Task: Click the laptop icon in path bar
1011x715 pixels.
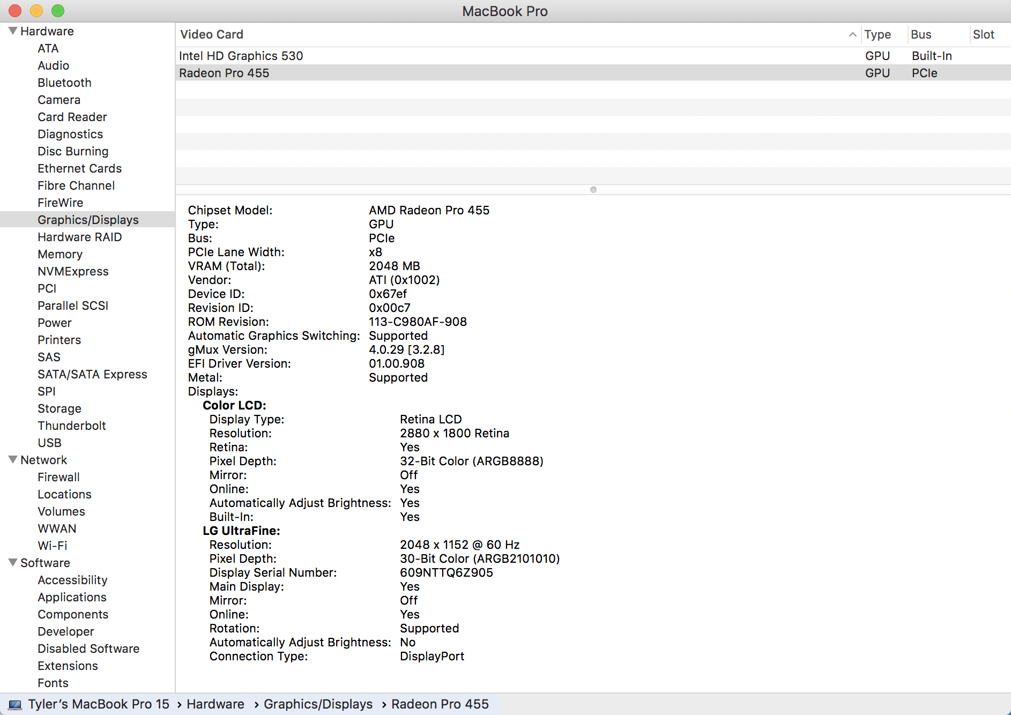Action: tap(15, 704)
